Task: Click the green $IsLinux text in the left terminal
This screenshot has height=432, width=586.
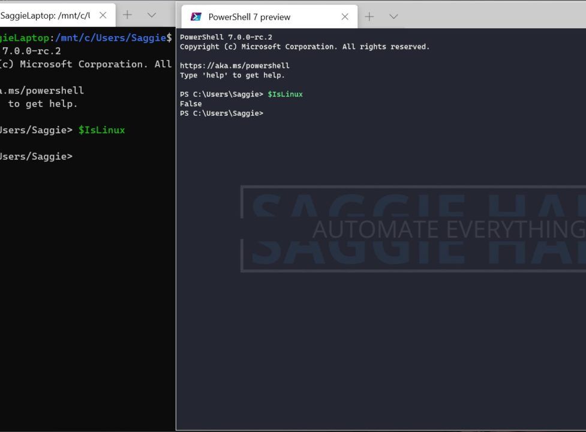Action: tap(101, 130)
